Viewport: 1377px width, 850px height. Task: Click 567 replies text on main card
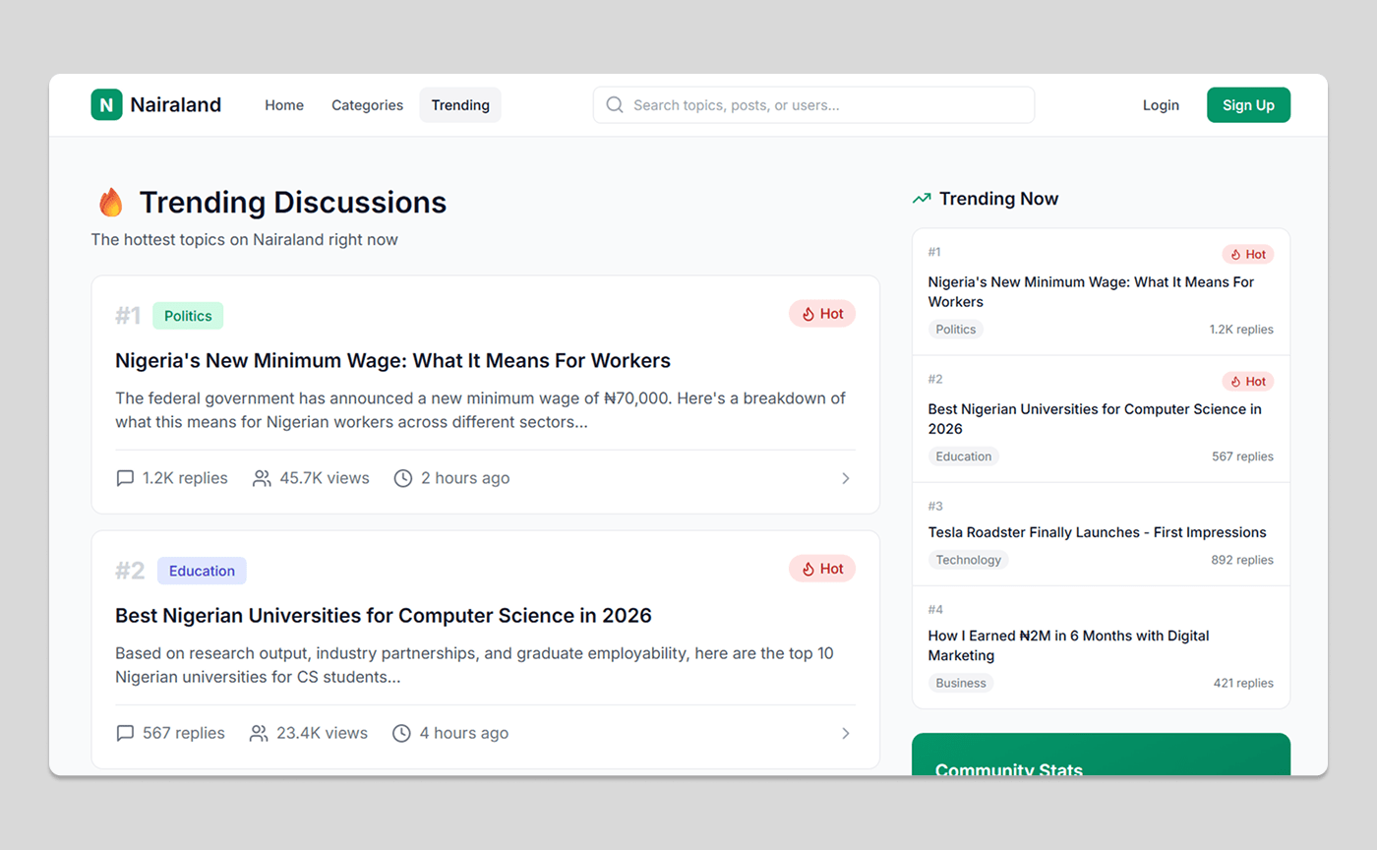184,733
